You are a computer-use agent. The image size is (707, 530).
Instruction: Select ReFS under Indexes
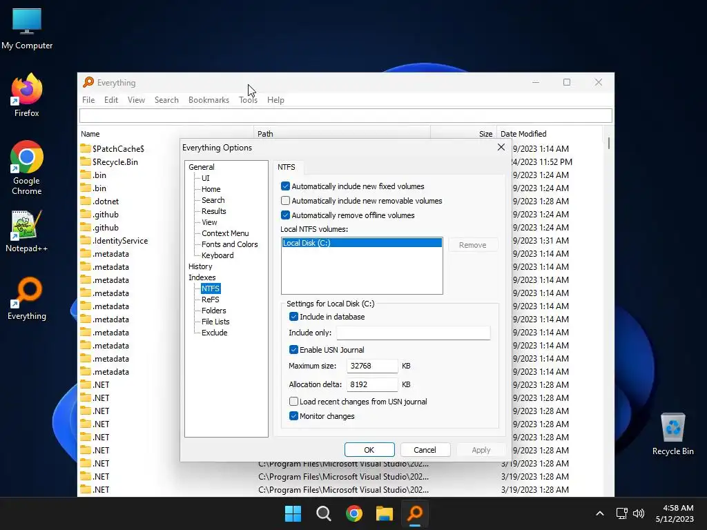coord(210,300)
